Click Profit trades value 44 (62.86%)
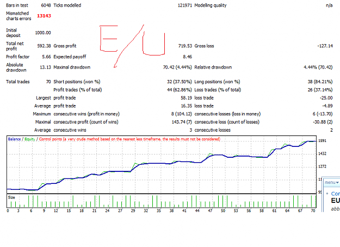The height and width of the screenshot is (247, 340). point(180,90)
